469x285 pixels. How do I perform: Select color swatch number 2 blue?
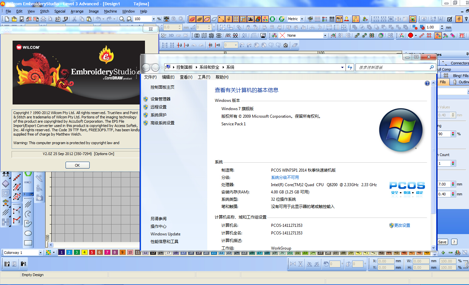(69, 253)
